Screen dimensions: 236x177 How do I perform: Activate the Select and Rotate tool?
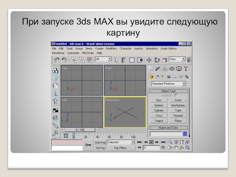(157, 60)
